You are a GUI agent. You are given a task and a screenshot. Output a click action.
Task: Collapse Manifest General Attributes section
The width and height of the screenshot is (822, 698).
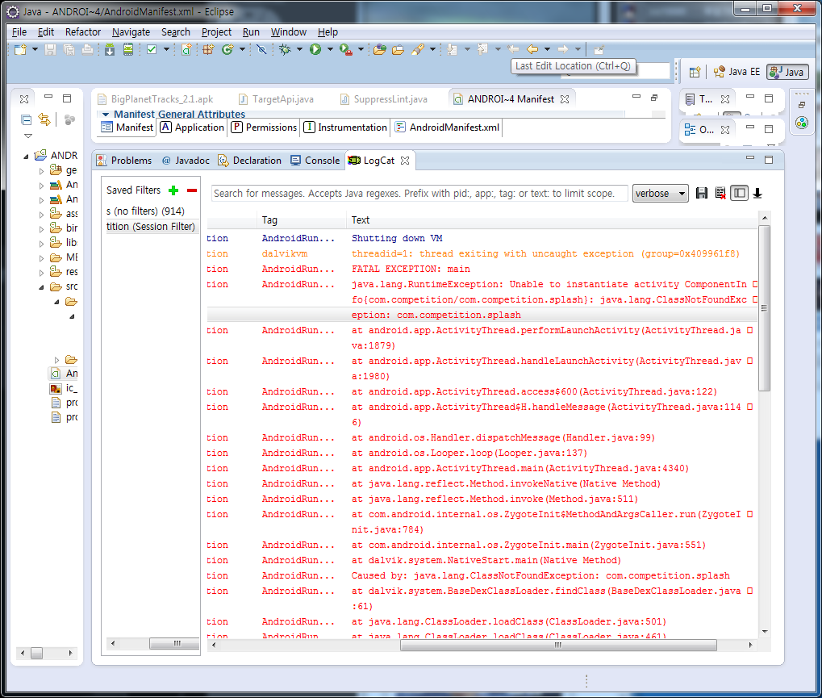point(106,115)
